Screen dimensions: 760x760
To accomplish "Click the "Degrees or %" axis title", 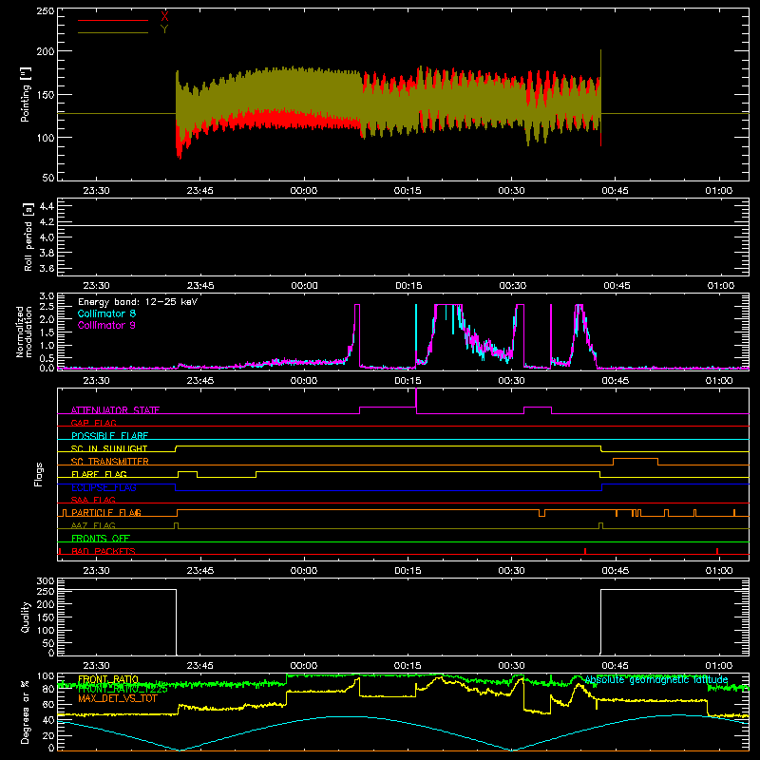I will click(x=26, y=712).
